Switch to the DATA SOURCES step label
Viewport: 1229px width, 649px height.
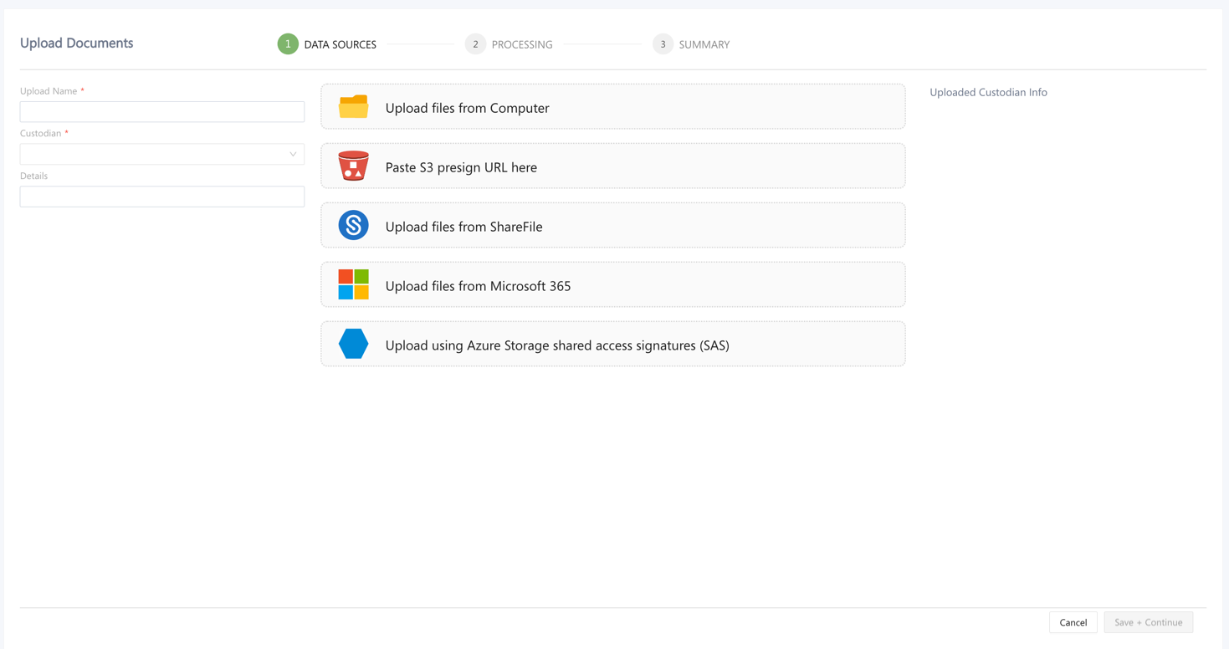[x=340, y=45]
